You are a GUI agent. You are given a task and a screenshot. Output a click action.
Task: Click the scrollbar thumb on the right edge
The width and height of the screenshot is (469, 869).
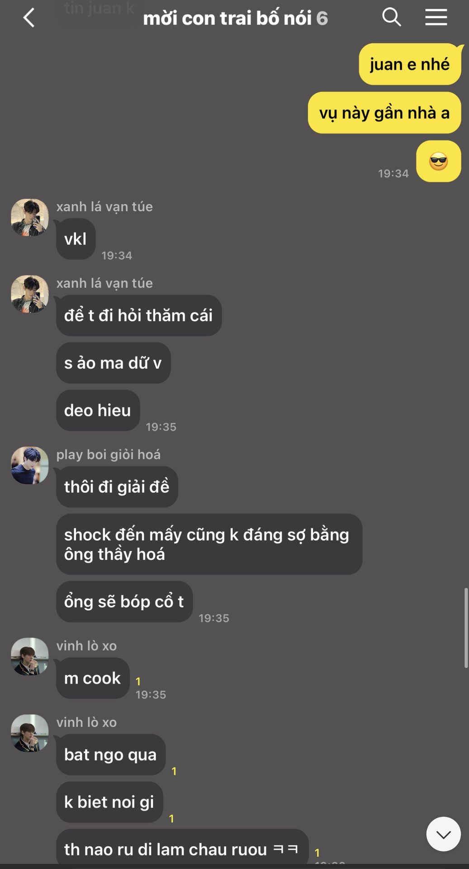point(466,628)
